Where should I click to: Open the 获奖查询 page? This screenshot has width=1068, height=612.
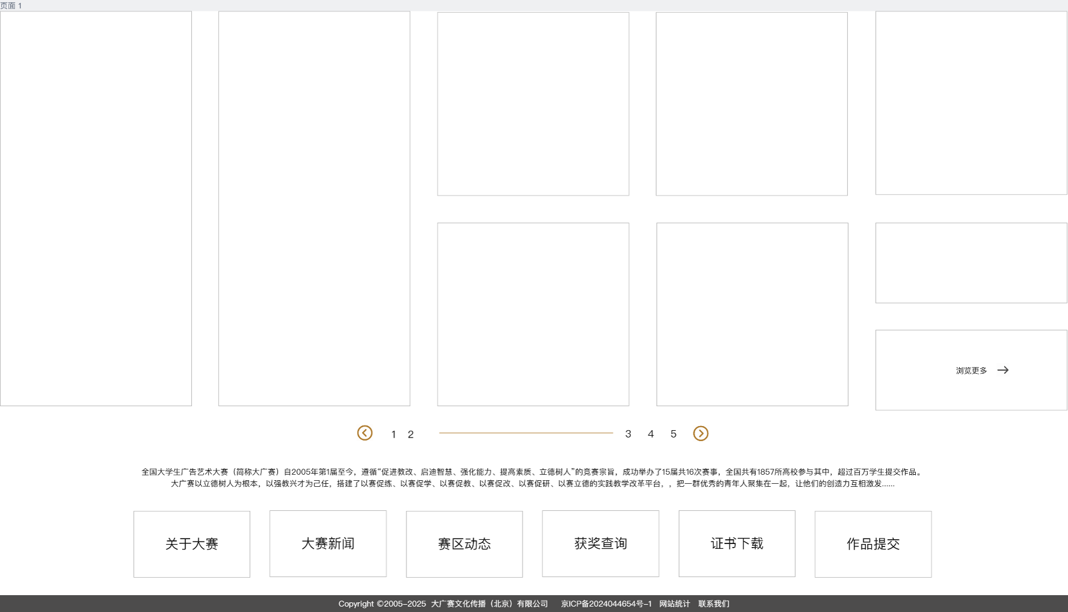click(600, 544)
